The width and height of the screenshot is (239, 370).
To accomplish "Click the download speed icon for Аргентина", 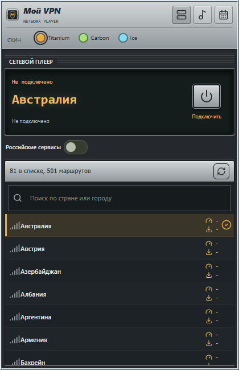I will pos(209,320).
